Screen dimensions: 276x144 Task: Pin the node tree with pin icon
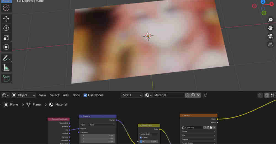(x=205, y=95)
